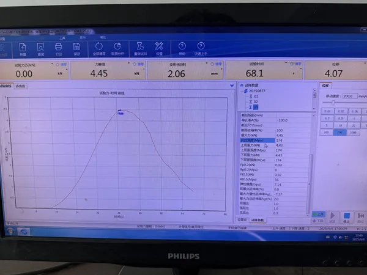Viewport: 367px width, 275px height.
Task: Click the specimen tree scrollbar down arrow
Action: pos(314,109)
